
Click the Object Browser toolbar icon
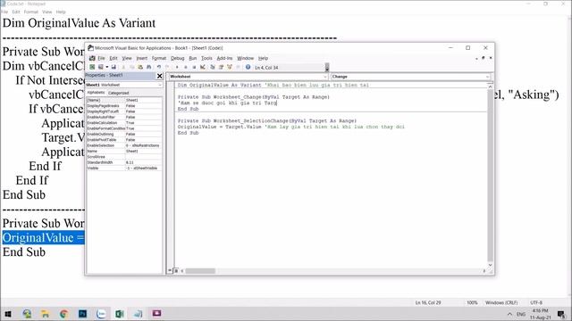pyautogui.click(x=230, y=68)
